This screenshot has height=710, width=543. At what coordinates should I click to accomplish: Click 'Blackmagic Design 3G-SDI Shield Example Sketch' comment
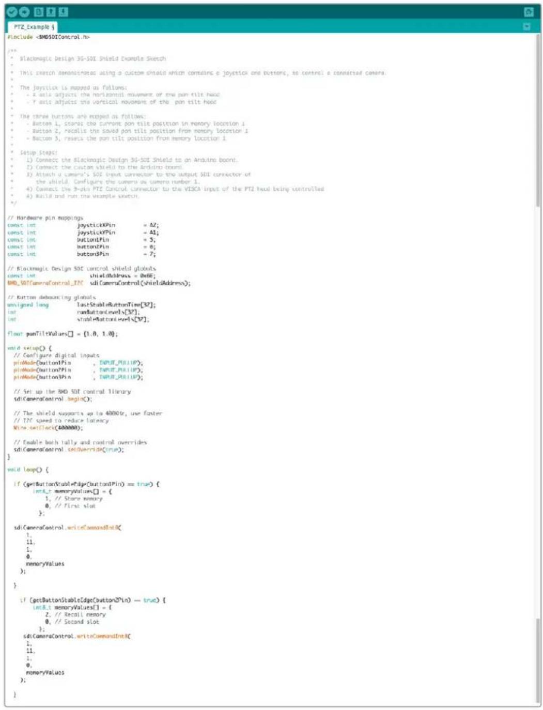[x=93, y=59]
